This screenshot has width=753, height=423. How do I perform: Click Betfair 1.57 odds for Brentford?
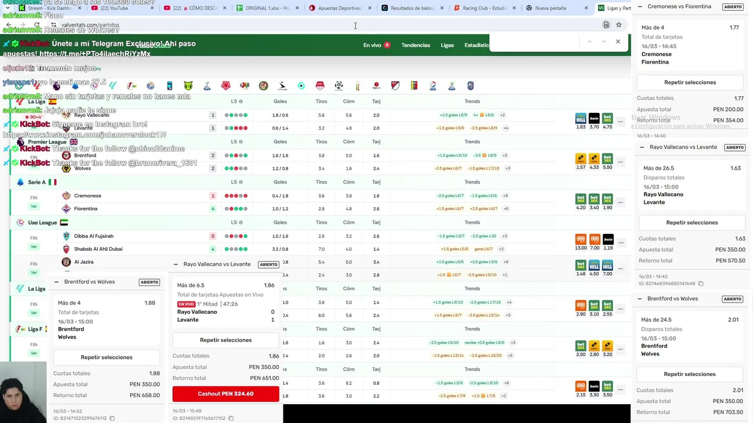(x=581, y=162)
